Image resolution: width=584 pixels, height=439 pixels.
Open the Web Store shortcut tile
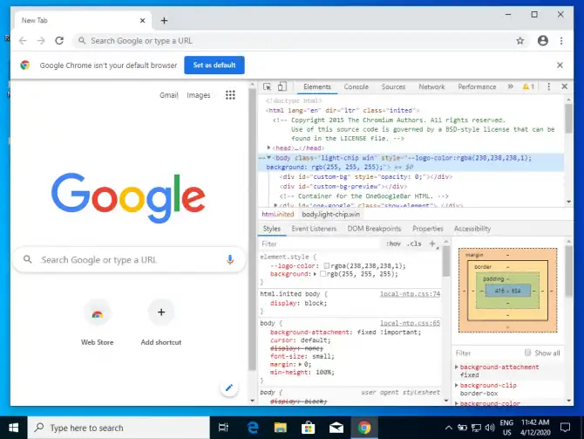tap(98, 323)
